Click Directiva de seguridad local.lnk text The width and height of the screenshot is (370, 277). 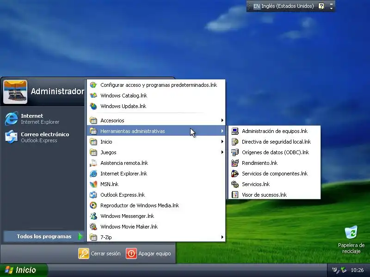276,142
